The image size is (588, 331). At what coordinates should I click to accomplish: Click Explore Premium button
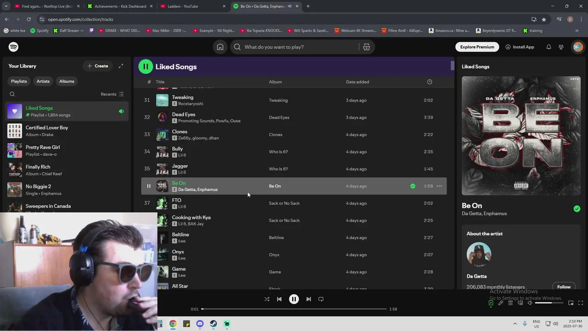(477, 47)
